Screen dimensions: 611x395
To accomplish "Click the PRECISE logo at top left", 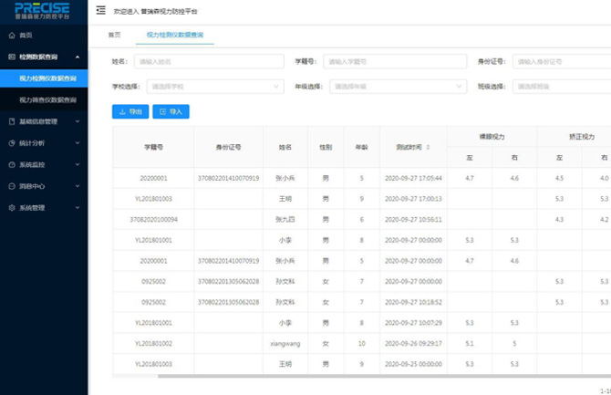I will coord(43,10).
